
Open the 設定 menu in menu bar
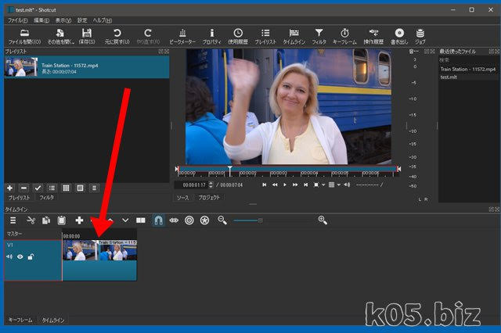pyautogui.click(x=82, y=20)
